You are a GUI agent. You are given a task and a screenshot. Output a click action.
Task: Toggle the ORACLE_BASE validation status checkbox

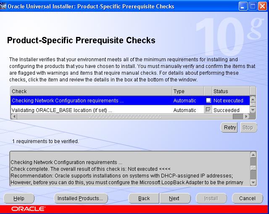coord(208,110)
